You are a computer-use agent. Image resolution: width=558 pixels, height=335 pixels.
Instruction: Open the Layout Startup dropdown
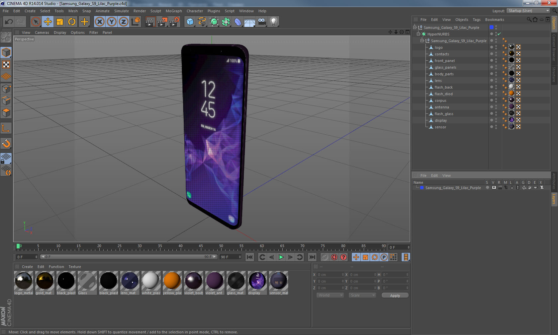(528, 11)
